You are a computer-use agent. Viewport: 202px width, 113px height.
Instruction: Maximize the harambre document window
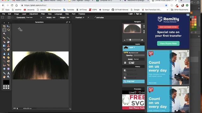coord(67,22)
